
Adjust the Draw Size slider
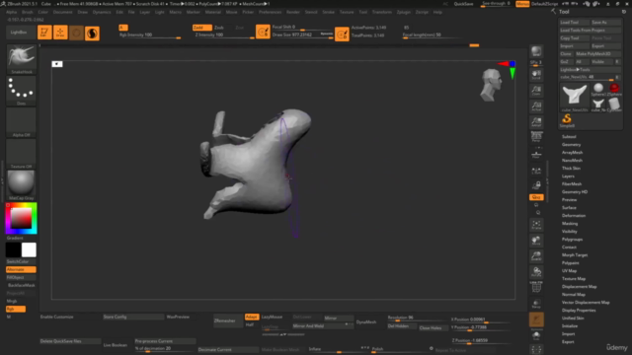point(302,35)
